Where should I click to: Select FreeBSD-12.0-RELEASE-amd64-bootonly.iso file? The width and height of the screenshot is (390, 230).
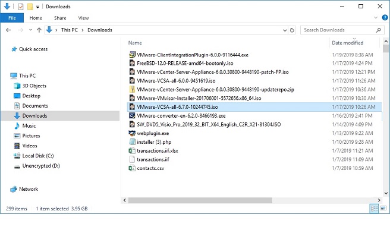[x=185, y=63]
